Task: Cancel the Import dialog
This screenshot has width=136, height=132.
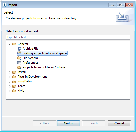Action: tap(119, 123)
